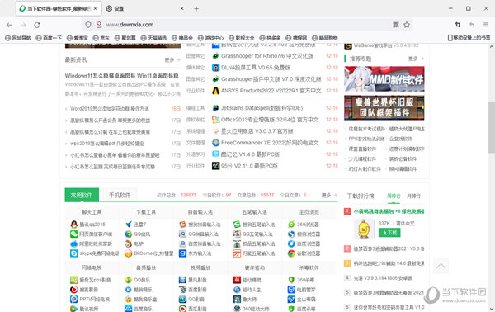Screen dimensions: 495x312
Task: Click the green download button under ranking
Action: (389, 233)
